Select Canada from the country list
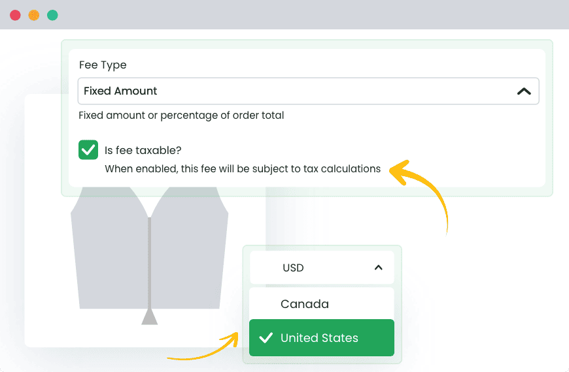Screen dimensions: 569x372 (x=305, y=304)
